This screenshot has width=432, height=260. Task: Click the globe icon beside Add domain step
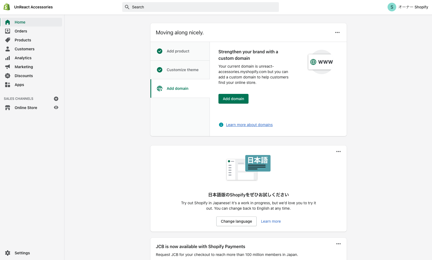(160, 88)
